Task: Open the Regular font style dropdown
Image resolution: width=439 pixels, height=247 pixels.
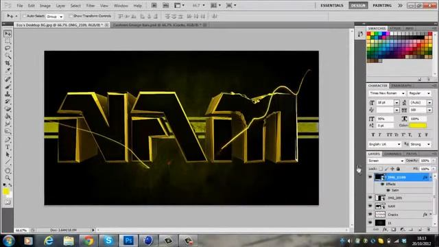Action: pyautogui.click(x=419, y=93)
